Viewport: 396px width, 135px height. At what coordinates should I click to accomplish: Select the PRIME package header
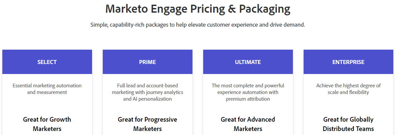click(x=148, y=62)
